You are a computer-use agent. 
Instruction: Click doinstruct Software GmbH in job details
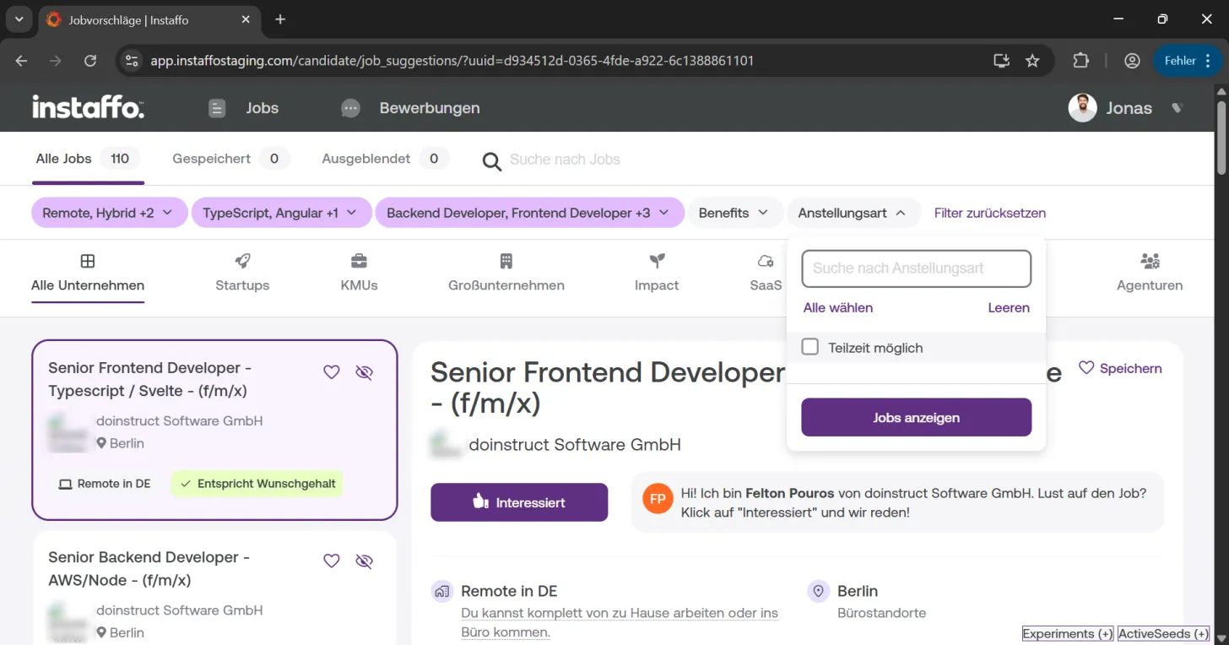575,445
